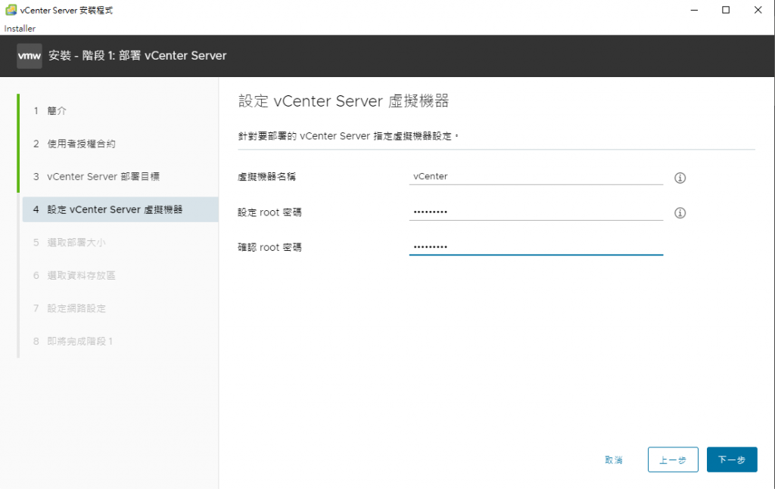Click the 設定 root 密碼 label

(x=269, y=212)
